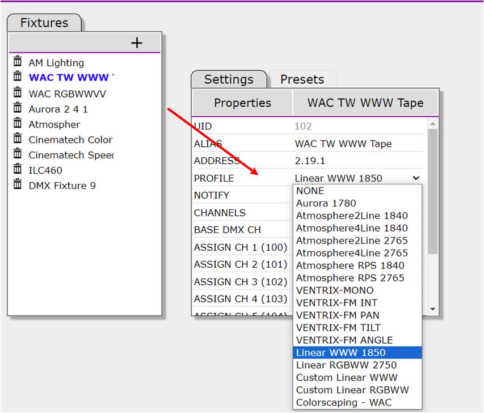Screen dimensions: 484x413
Task: Choose highlighted Linear WWW 1850 option
Action: (x=357, y=352)
